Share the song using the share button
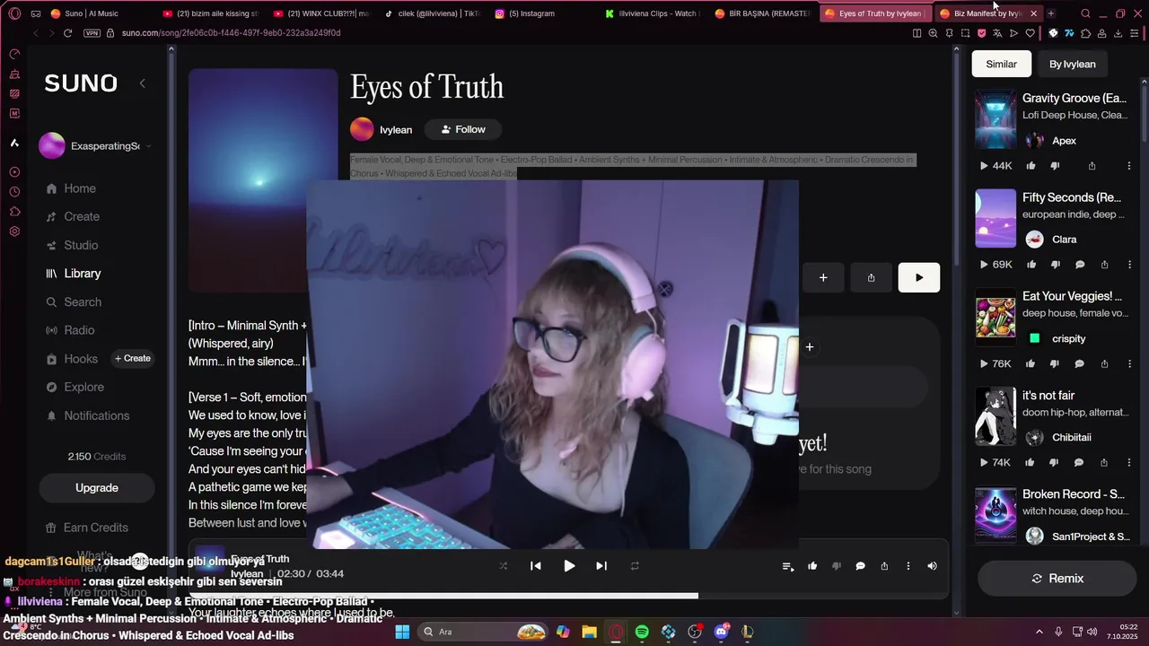Screen dimensions: 1149x646 pos(871,278)
